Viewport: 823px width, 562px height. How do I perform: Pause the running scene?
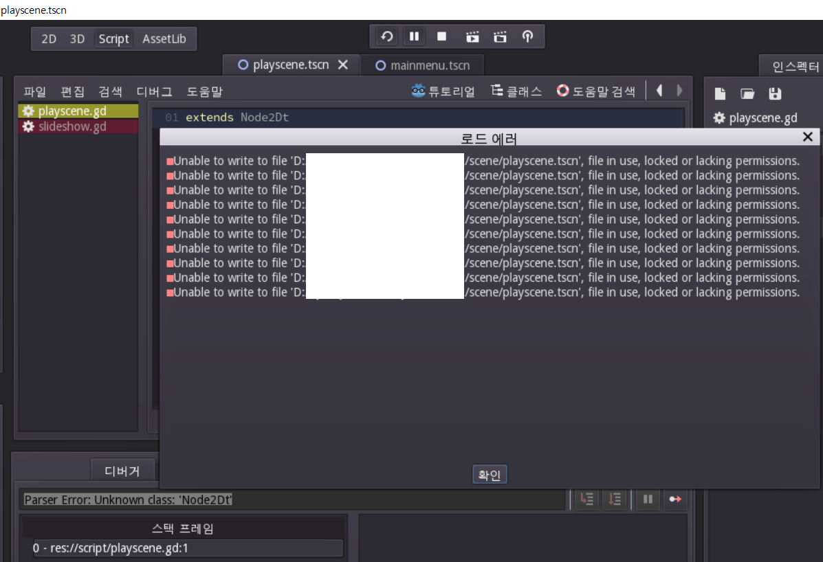tap(414, 36)
